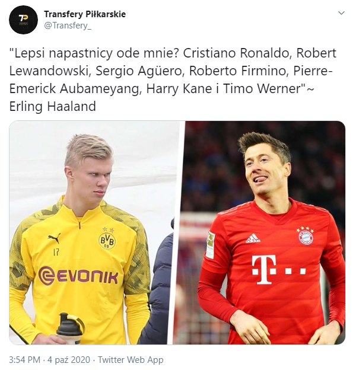This screenshot has height=370, width=353.
Task: Click the quote opening "Lepsi napastnicy ode mnie?"
Action: (95, 53)
